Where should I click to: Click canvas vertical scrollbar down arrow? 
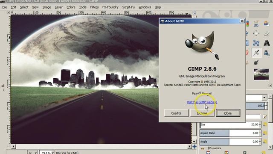[194, 142]
